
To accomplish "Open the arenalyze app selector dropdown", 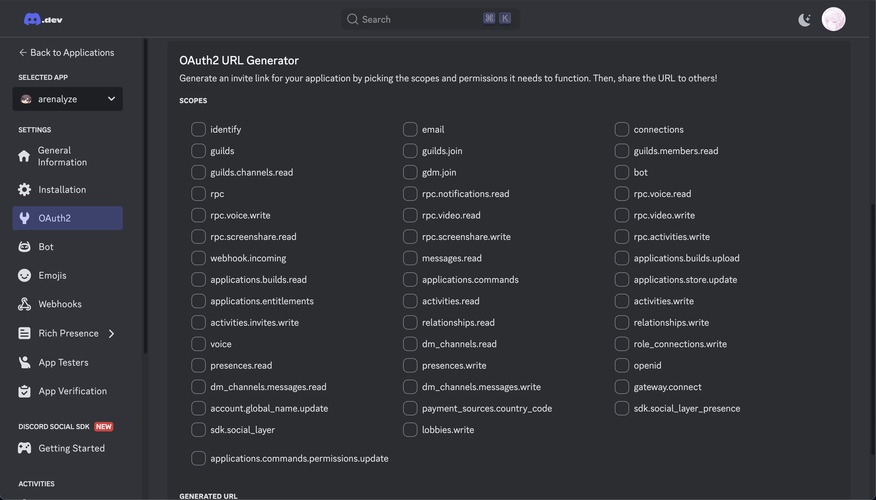I will (68, 99).
